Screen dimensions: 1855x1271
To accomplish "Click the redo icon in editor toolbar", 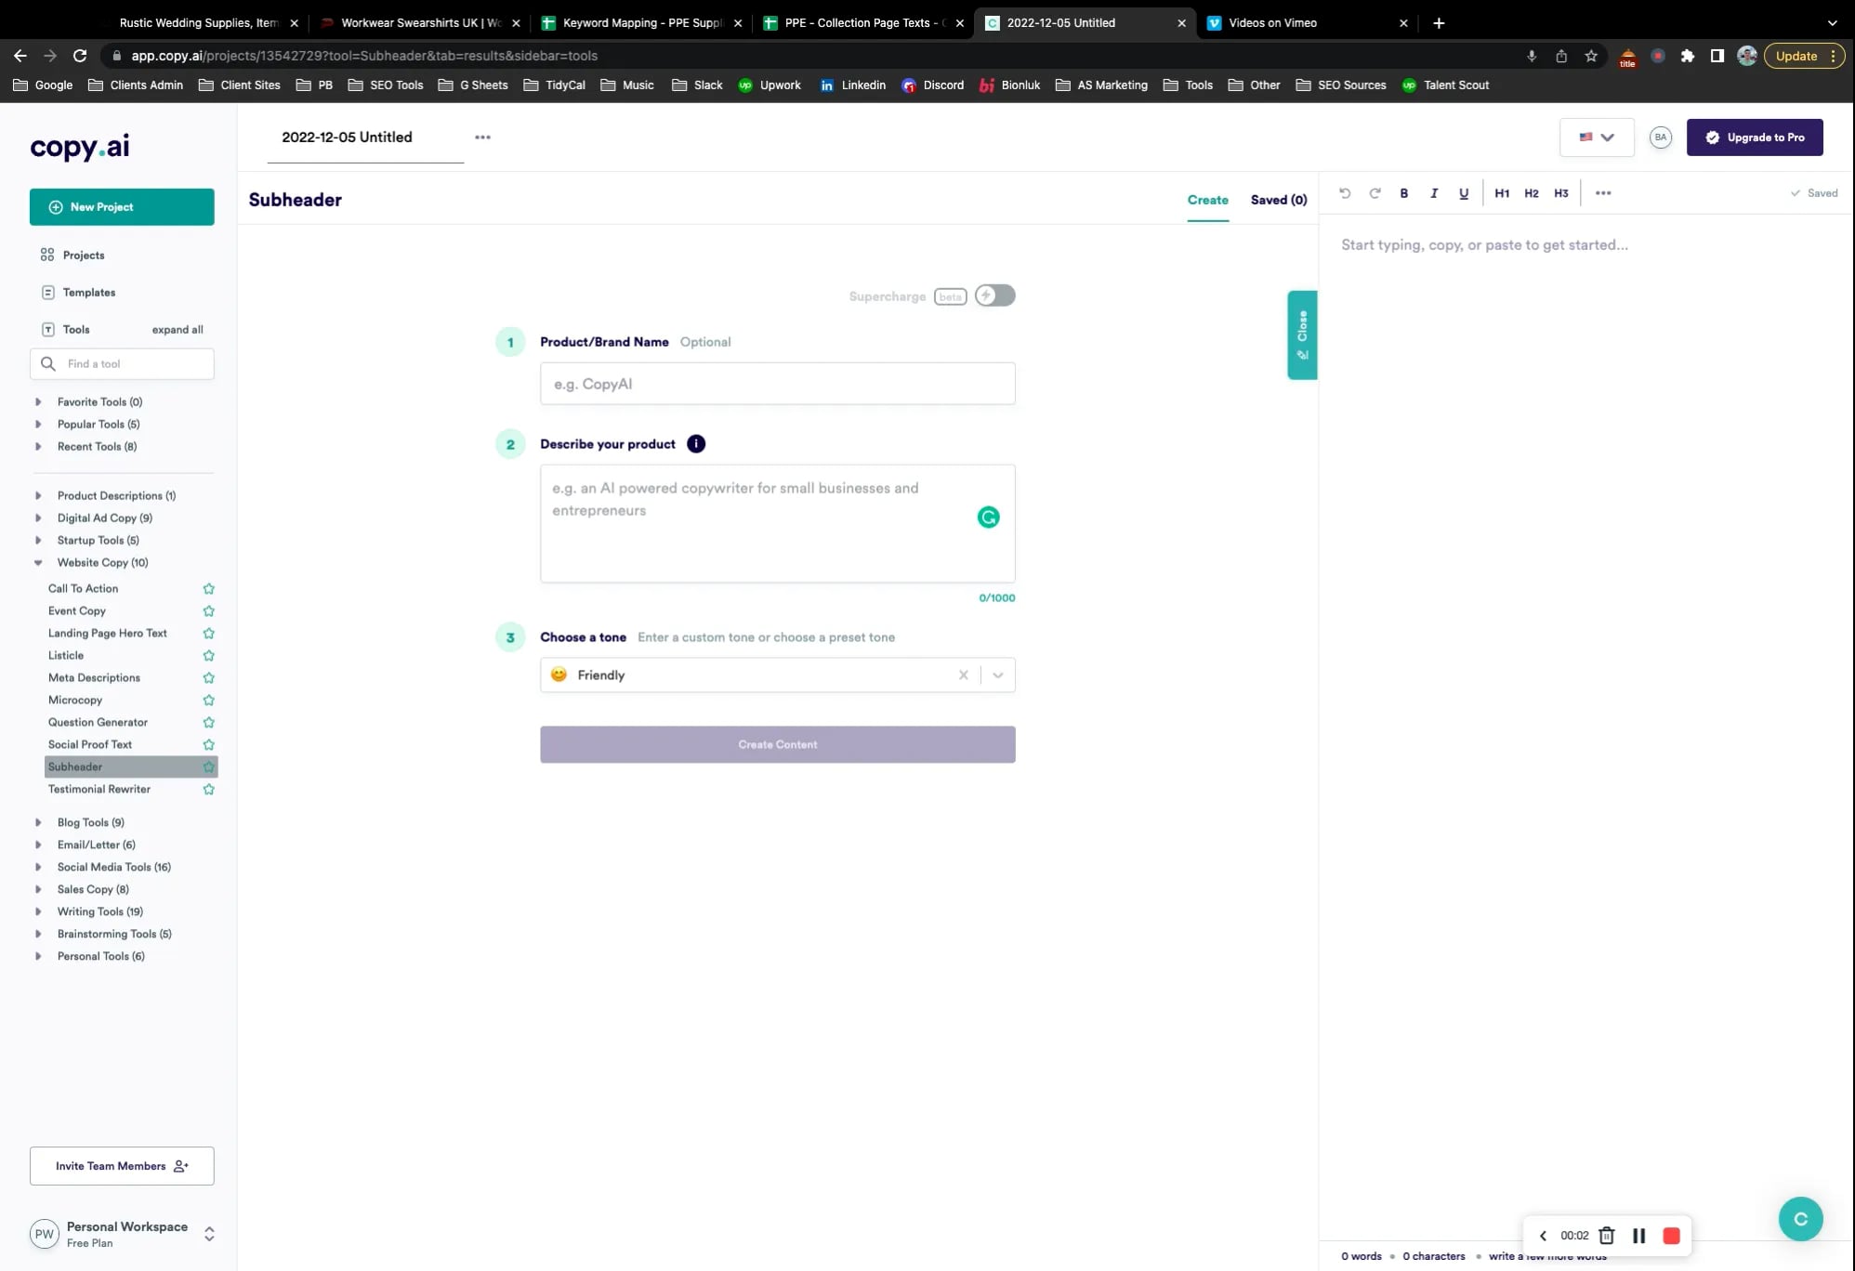I will coord(1375,193).
